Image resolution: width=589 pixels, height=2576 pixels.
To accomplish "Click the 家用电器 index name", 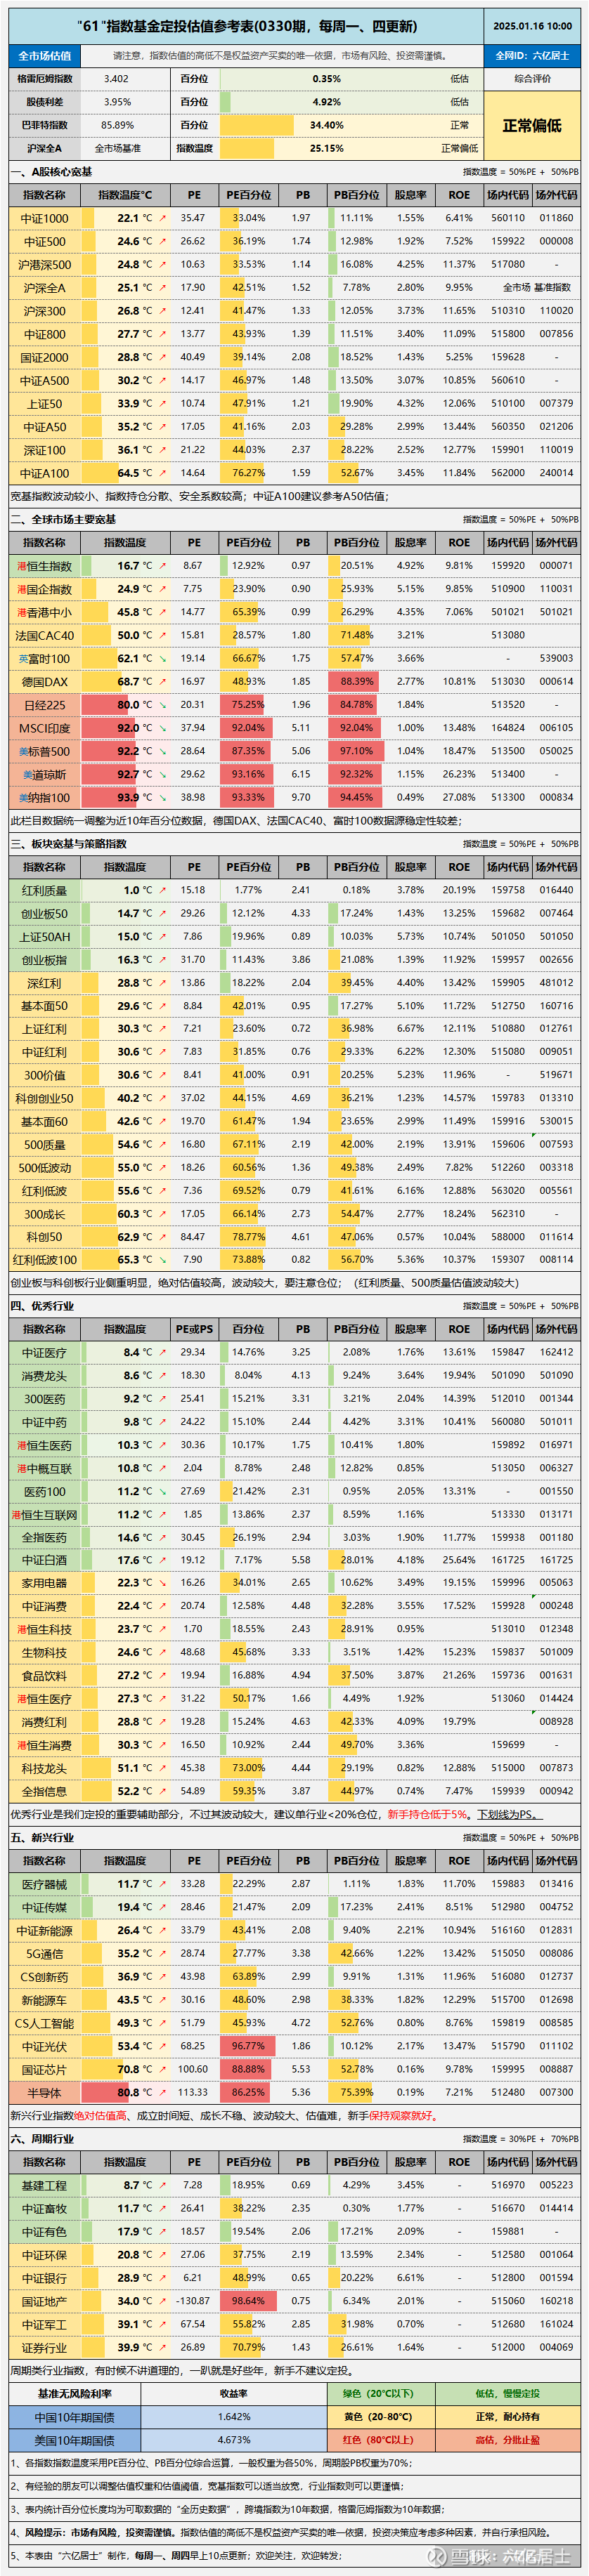I will click(45, 1584).
